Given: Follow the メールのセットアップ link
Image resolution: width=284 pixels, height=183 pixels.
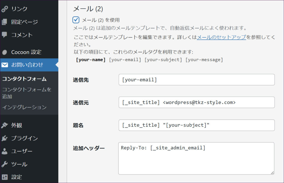Looking at the screenshot, I should (x=221, y=37).
